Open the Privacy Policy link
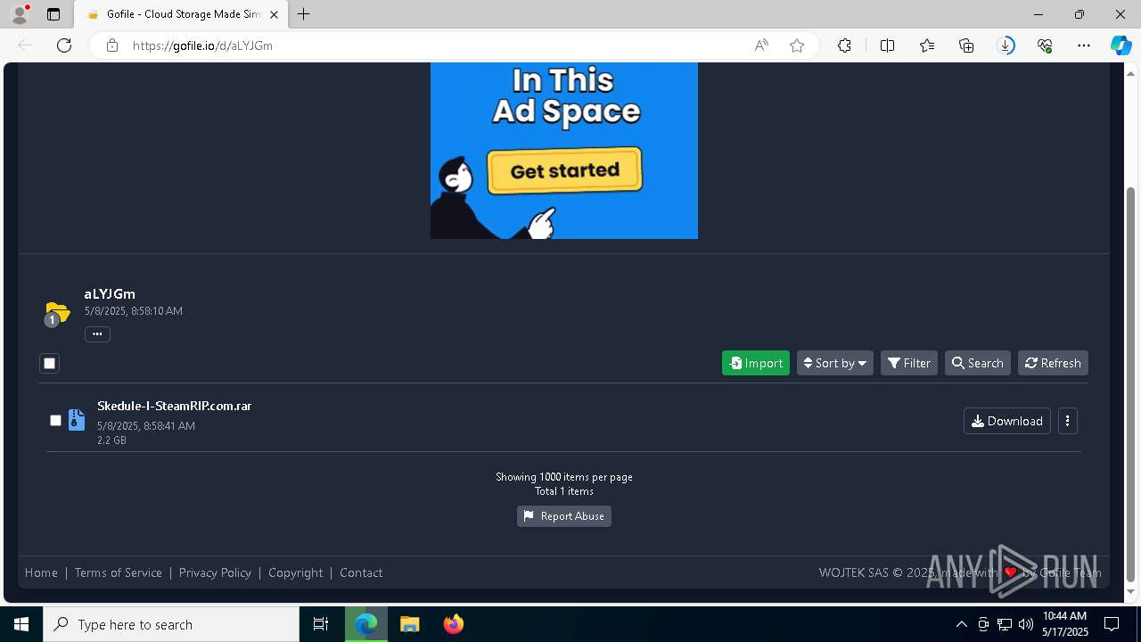Viewport: 1141px width, 642px height. [215, 572]
